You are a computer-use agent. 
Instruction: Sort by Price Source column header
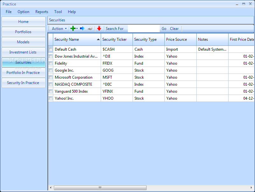[x=180, y=39]
